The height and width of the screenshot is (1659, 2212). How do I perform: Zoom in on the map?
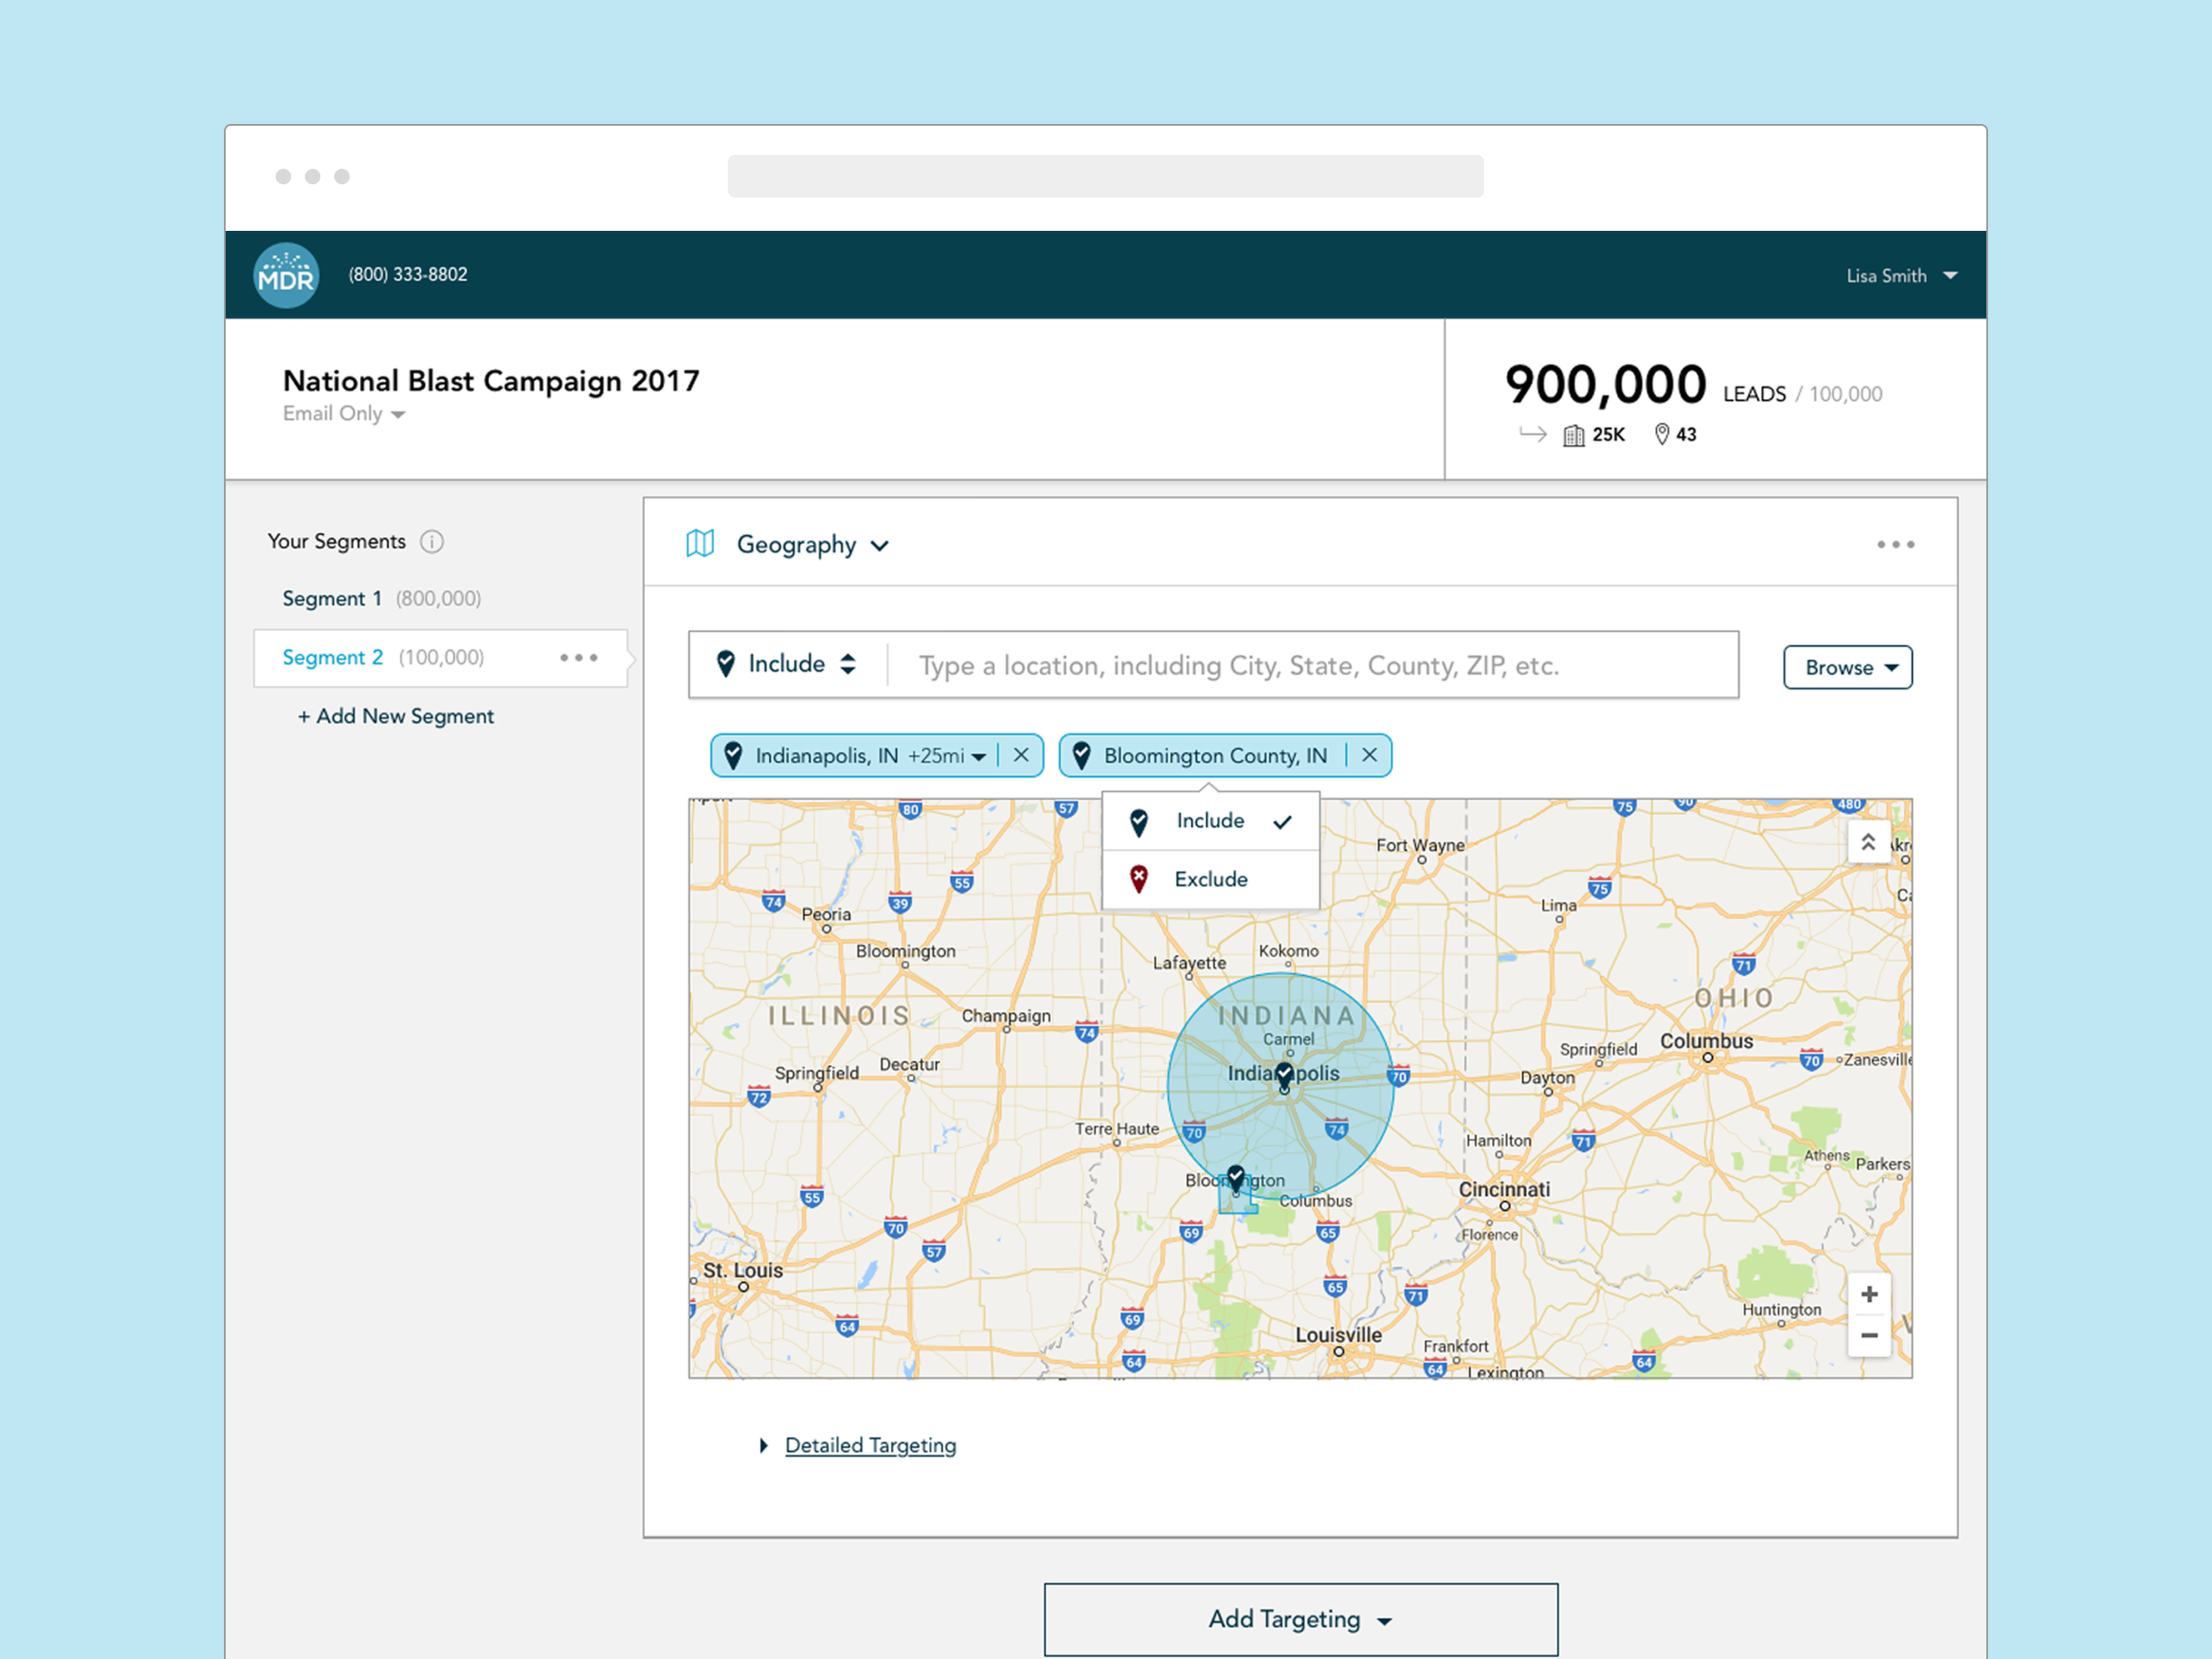coord(1868,1294)
